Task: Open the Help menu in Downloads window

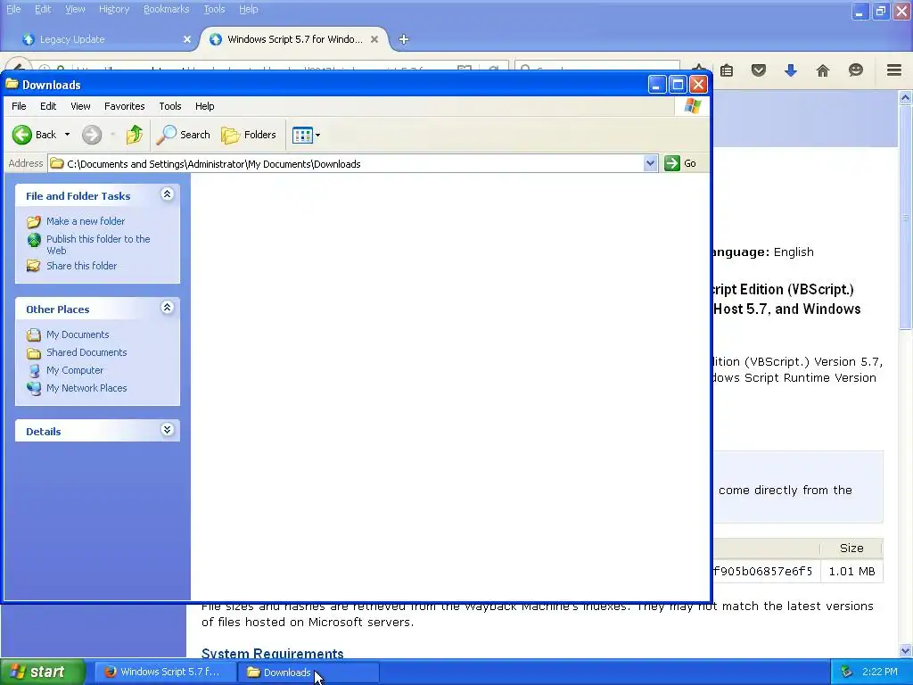Action: tap(204, 106)
